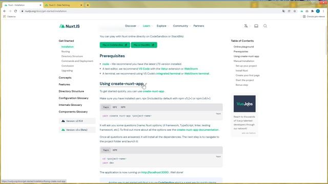Close the Nuxt 3 - Data Fetching tab
328x184 pixels.
coord(81,5)
